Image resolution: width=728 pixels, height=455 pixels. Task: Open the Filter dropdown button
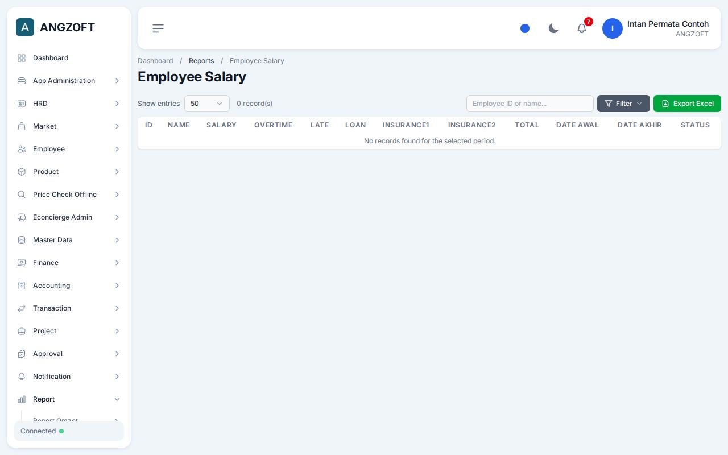623,104
